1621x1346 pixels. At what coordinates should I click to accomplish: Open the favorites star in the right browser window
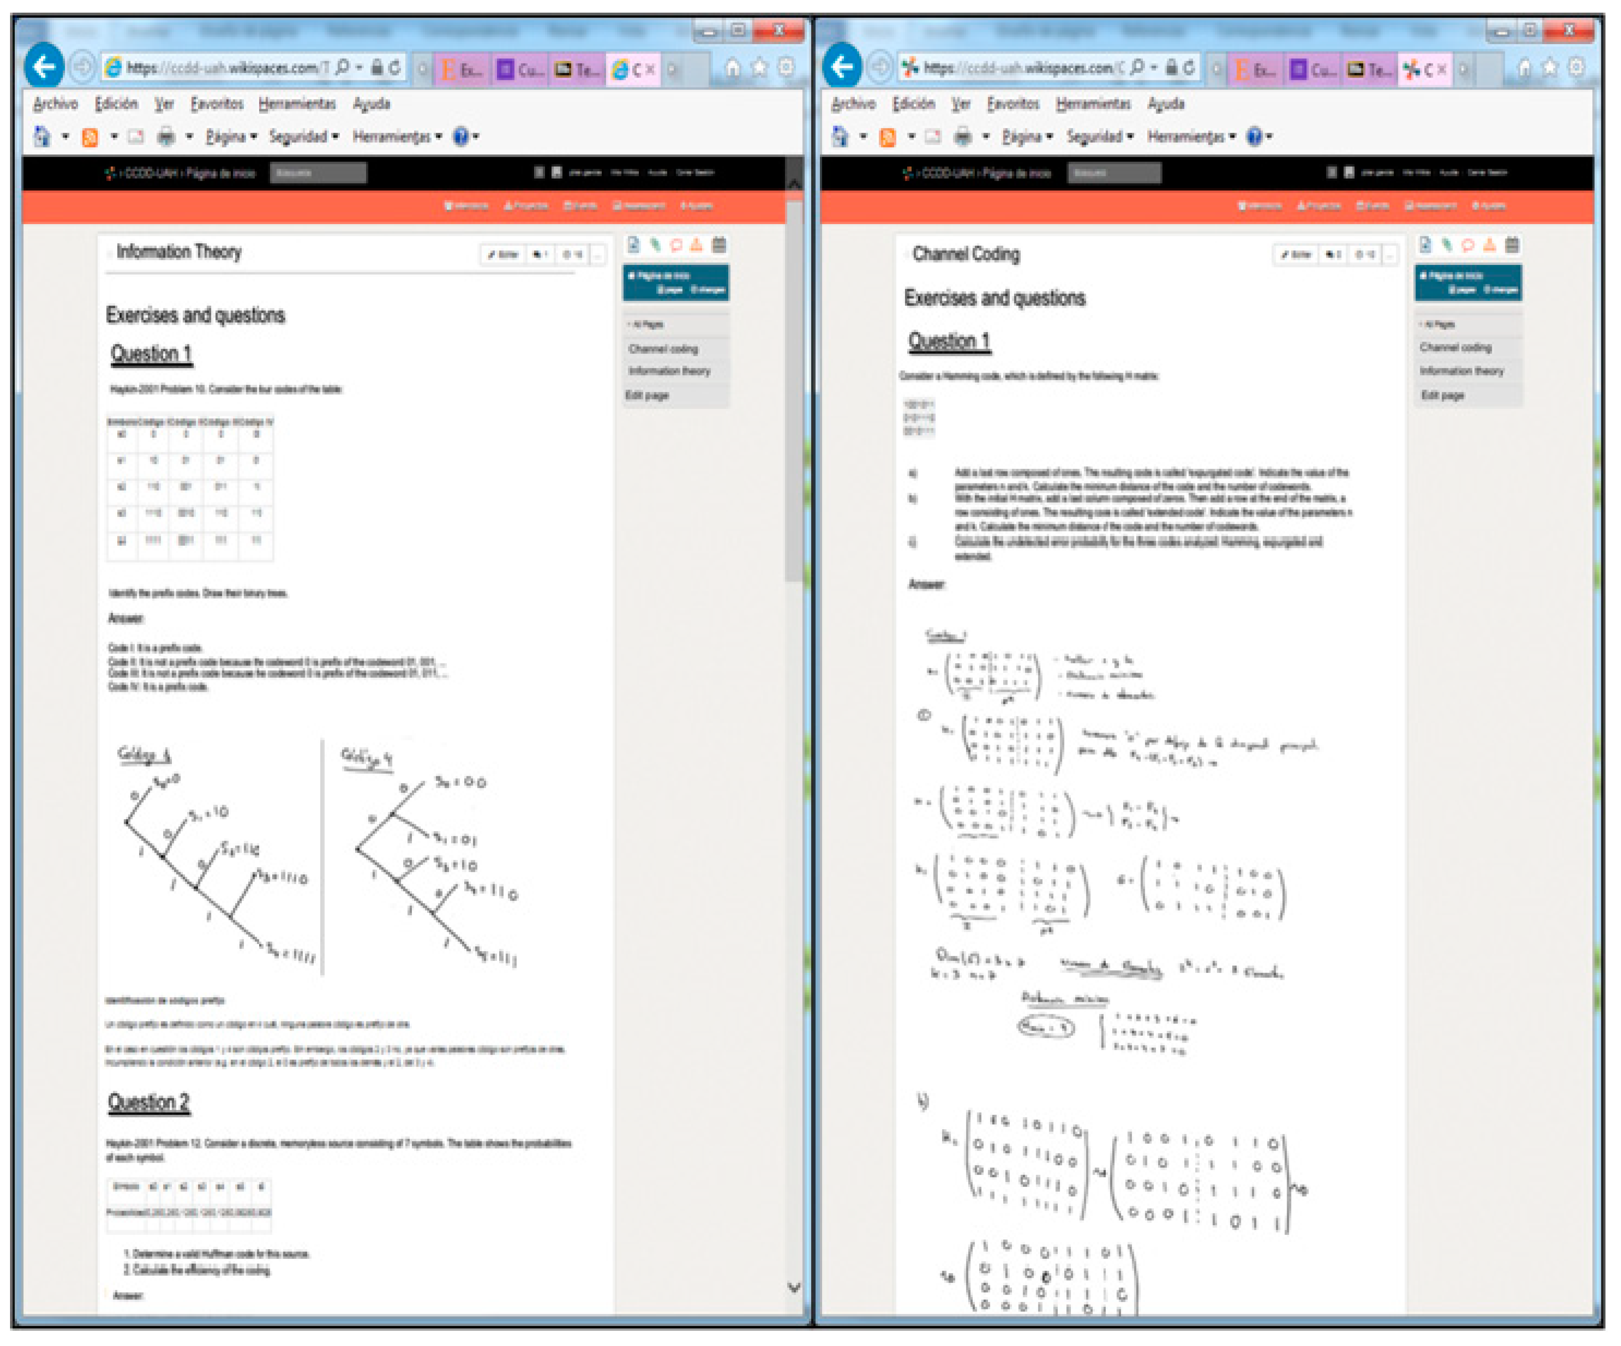point(1550,68)
